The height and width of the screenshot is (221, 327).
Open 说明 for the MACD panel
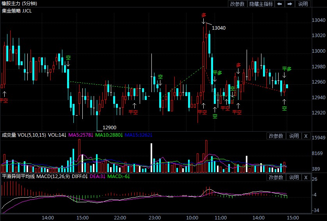(x=293, y=177)
